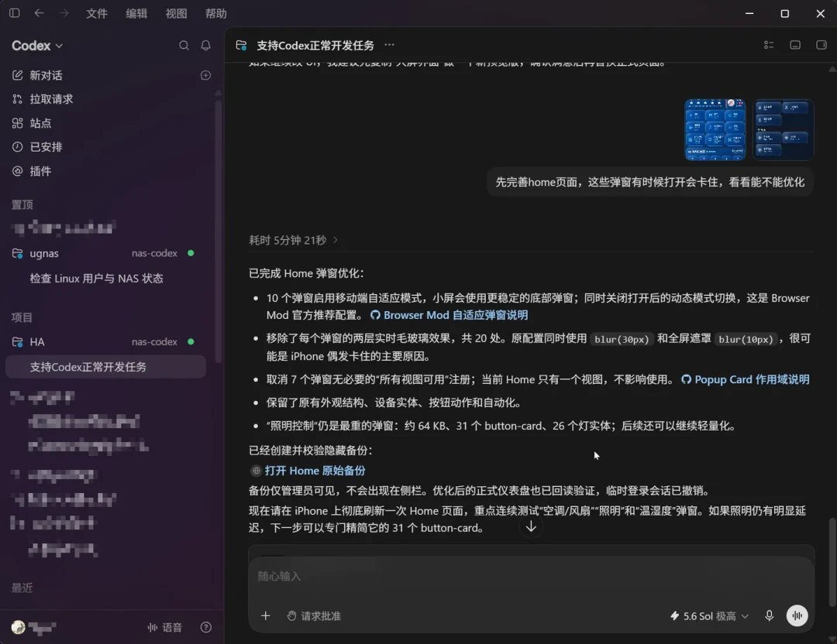
Task: Click the 项目 section header
Action: pyautogui.click(x=22, y=317)
